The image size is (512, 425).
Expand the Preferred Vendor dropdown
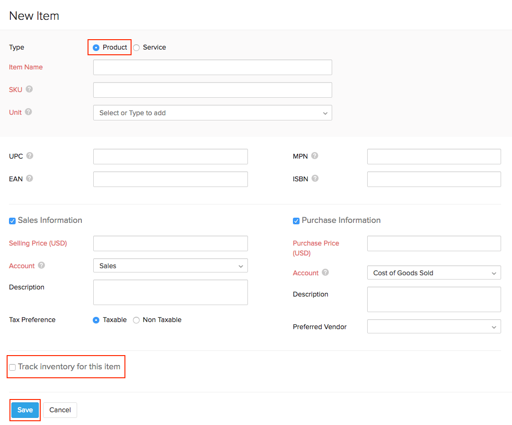tap(433, 327)
